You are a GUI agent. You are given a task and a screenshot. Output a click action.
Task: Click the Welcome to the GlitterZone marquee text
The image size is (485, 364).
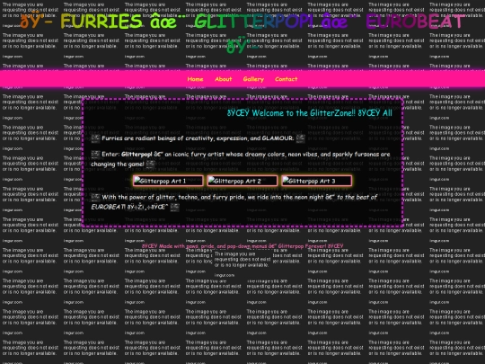(x=310, y=113)
